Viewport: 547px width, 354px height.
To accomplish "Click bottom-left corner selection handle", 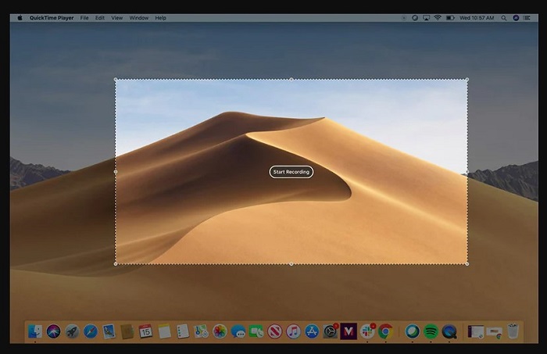I will pyautogui.click(x=116, y=264).
